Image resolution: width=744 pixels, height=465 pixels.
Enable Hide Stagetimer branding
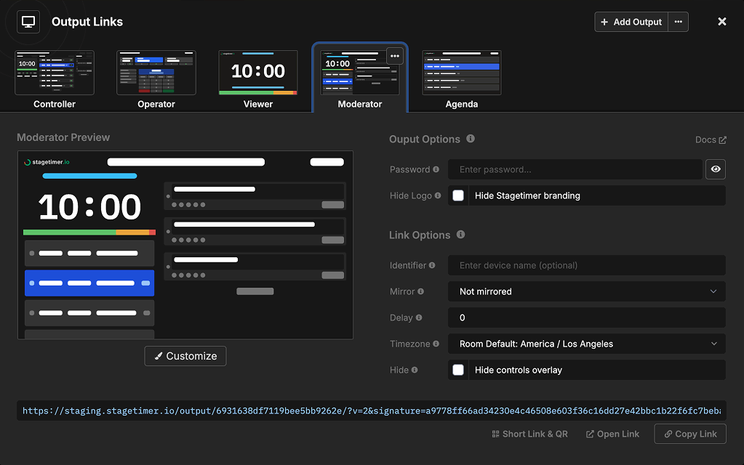pyautogui.click(x=458, y=195)
